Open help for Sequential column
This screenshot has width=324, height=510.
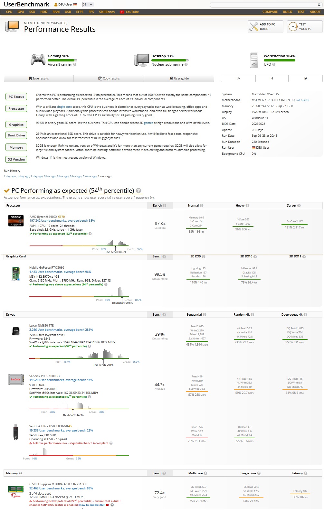[205, 315]
